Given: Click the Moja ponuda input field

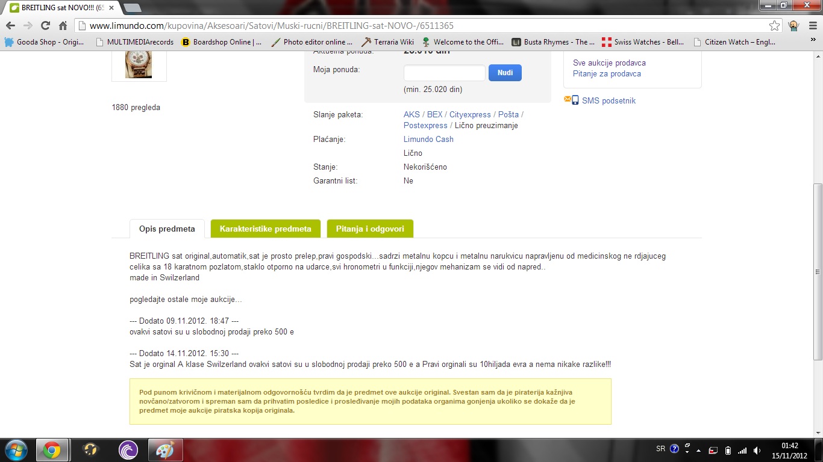Looking at the screenshot, I should (x=444, y=73).
